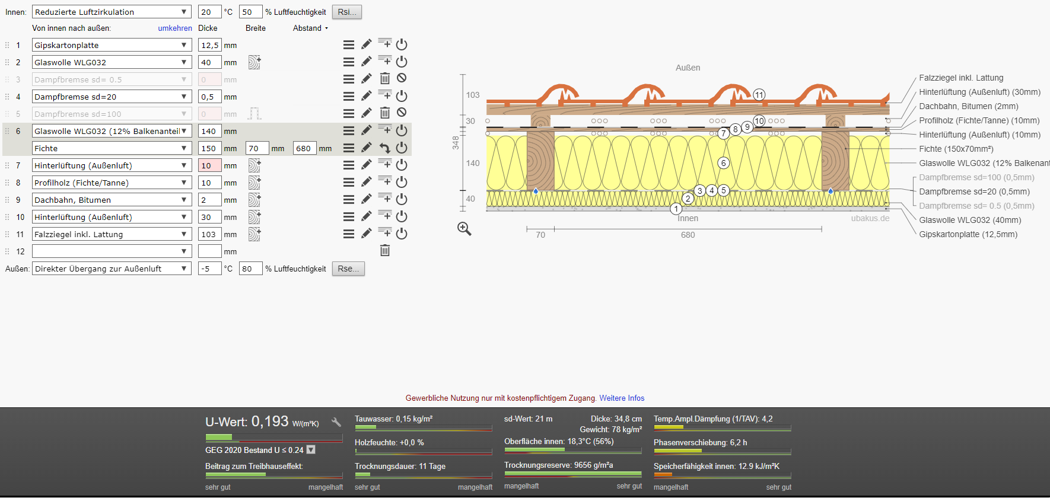Insert a layer after Glaswolle WLG032 layer 2
Screen dimensions: 1050x498
(384, 61)
